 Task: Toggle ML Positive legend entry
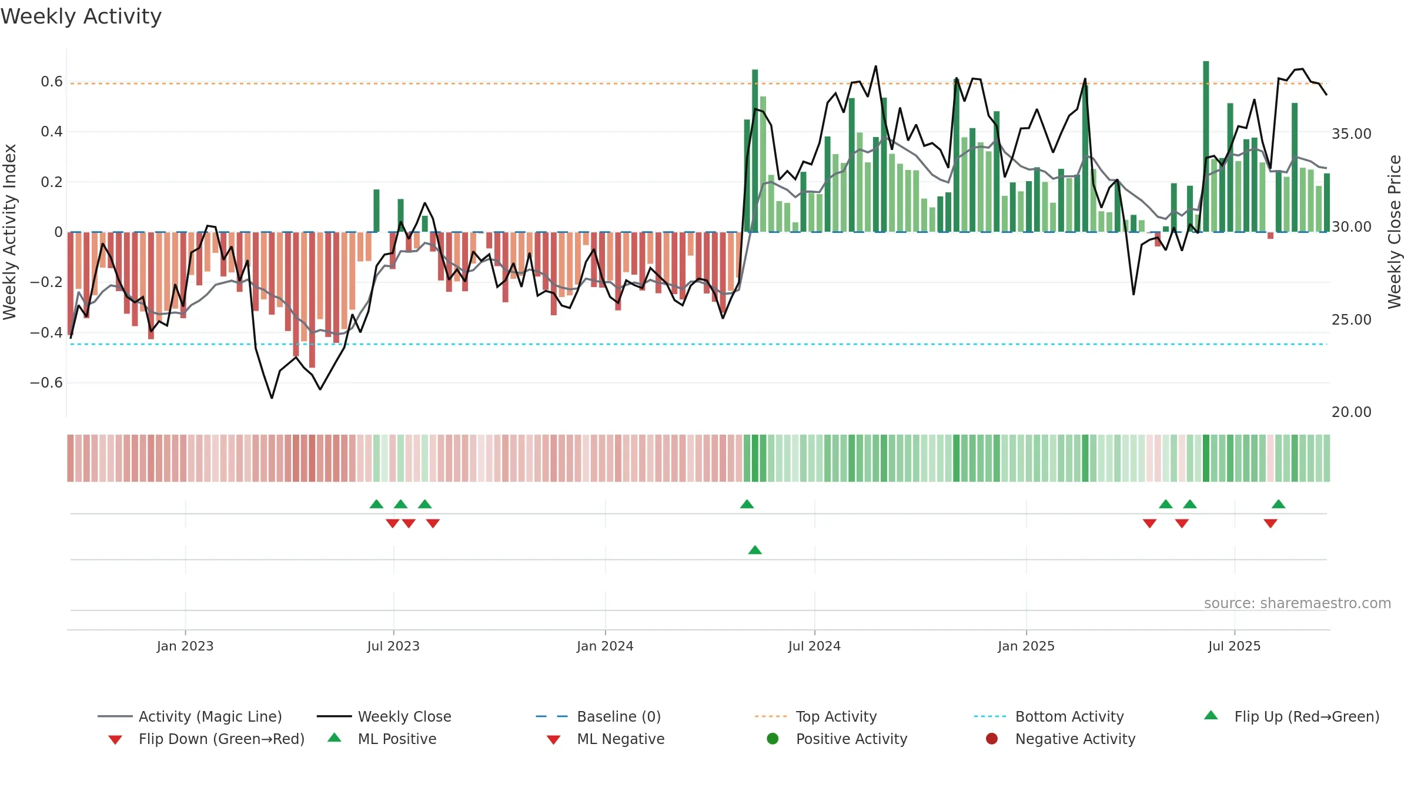[x=382, y=739]
